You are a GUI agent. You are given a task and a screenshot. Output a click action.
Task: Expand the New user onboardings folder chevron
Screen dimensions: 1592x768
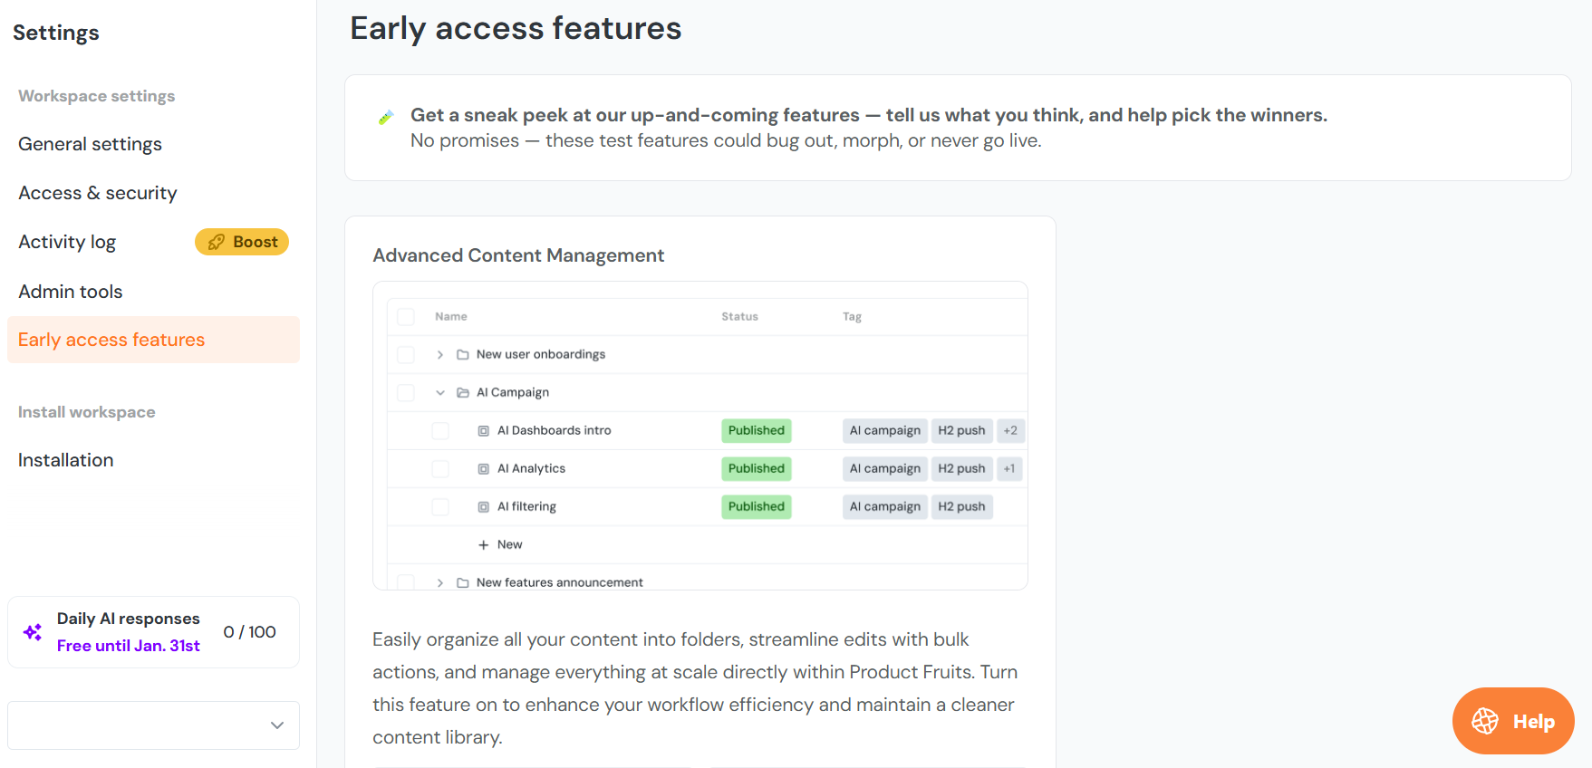click(440, 355)
